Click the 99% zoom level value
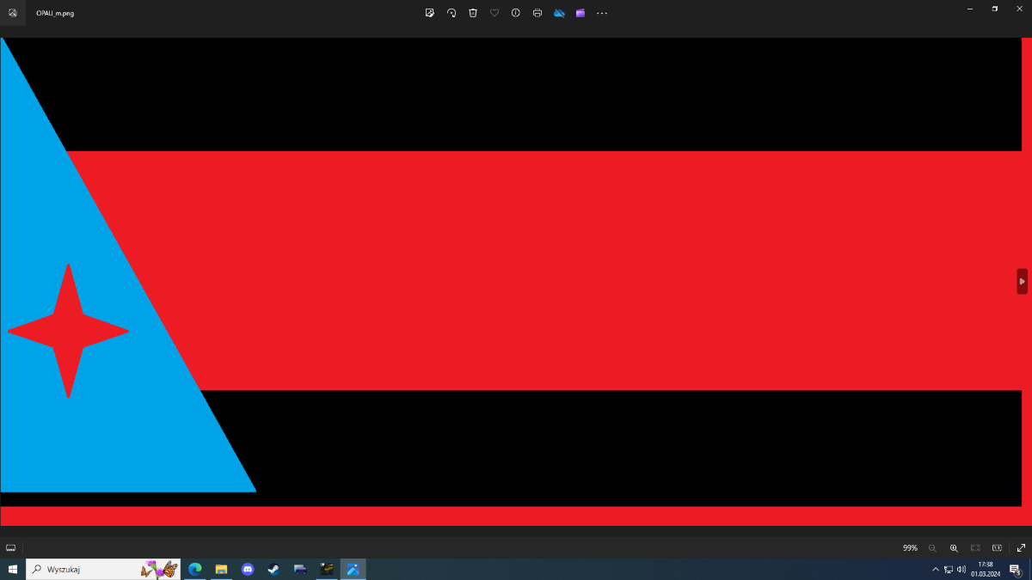1032x580 pixels. [x=910, y=547]
